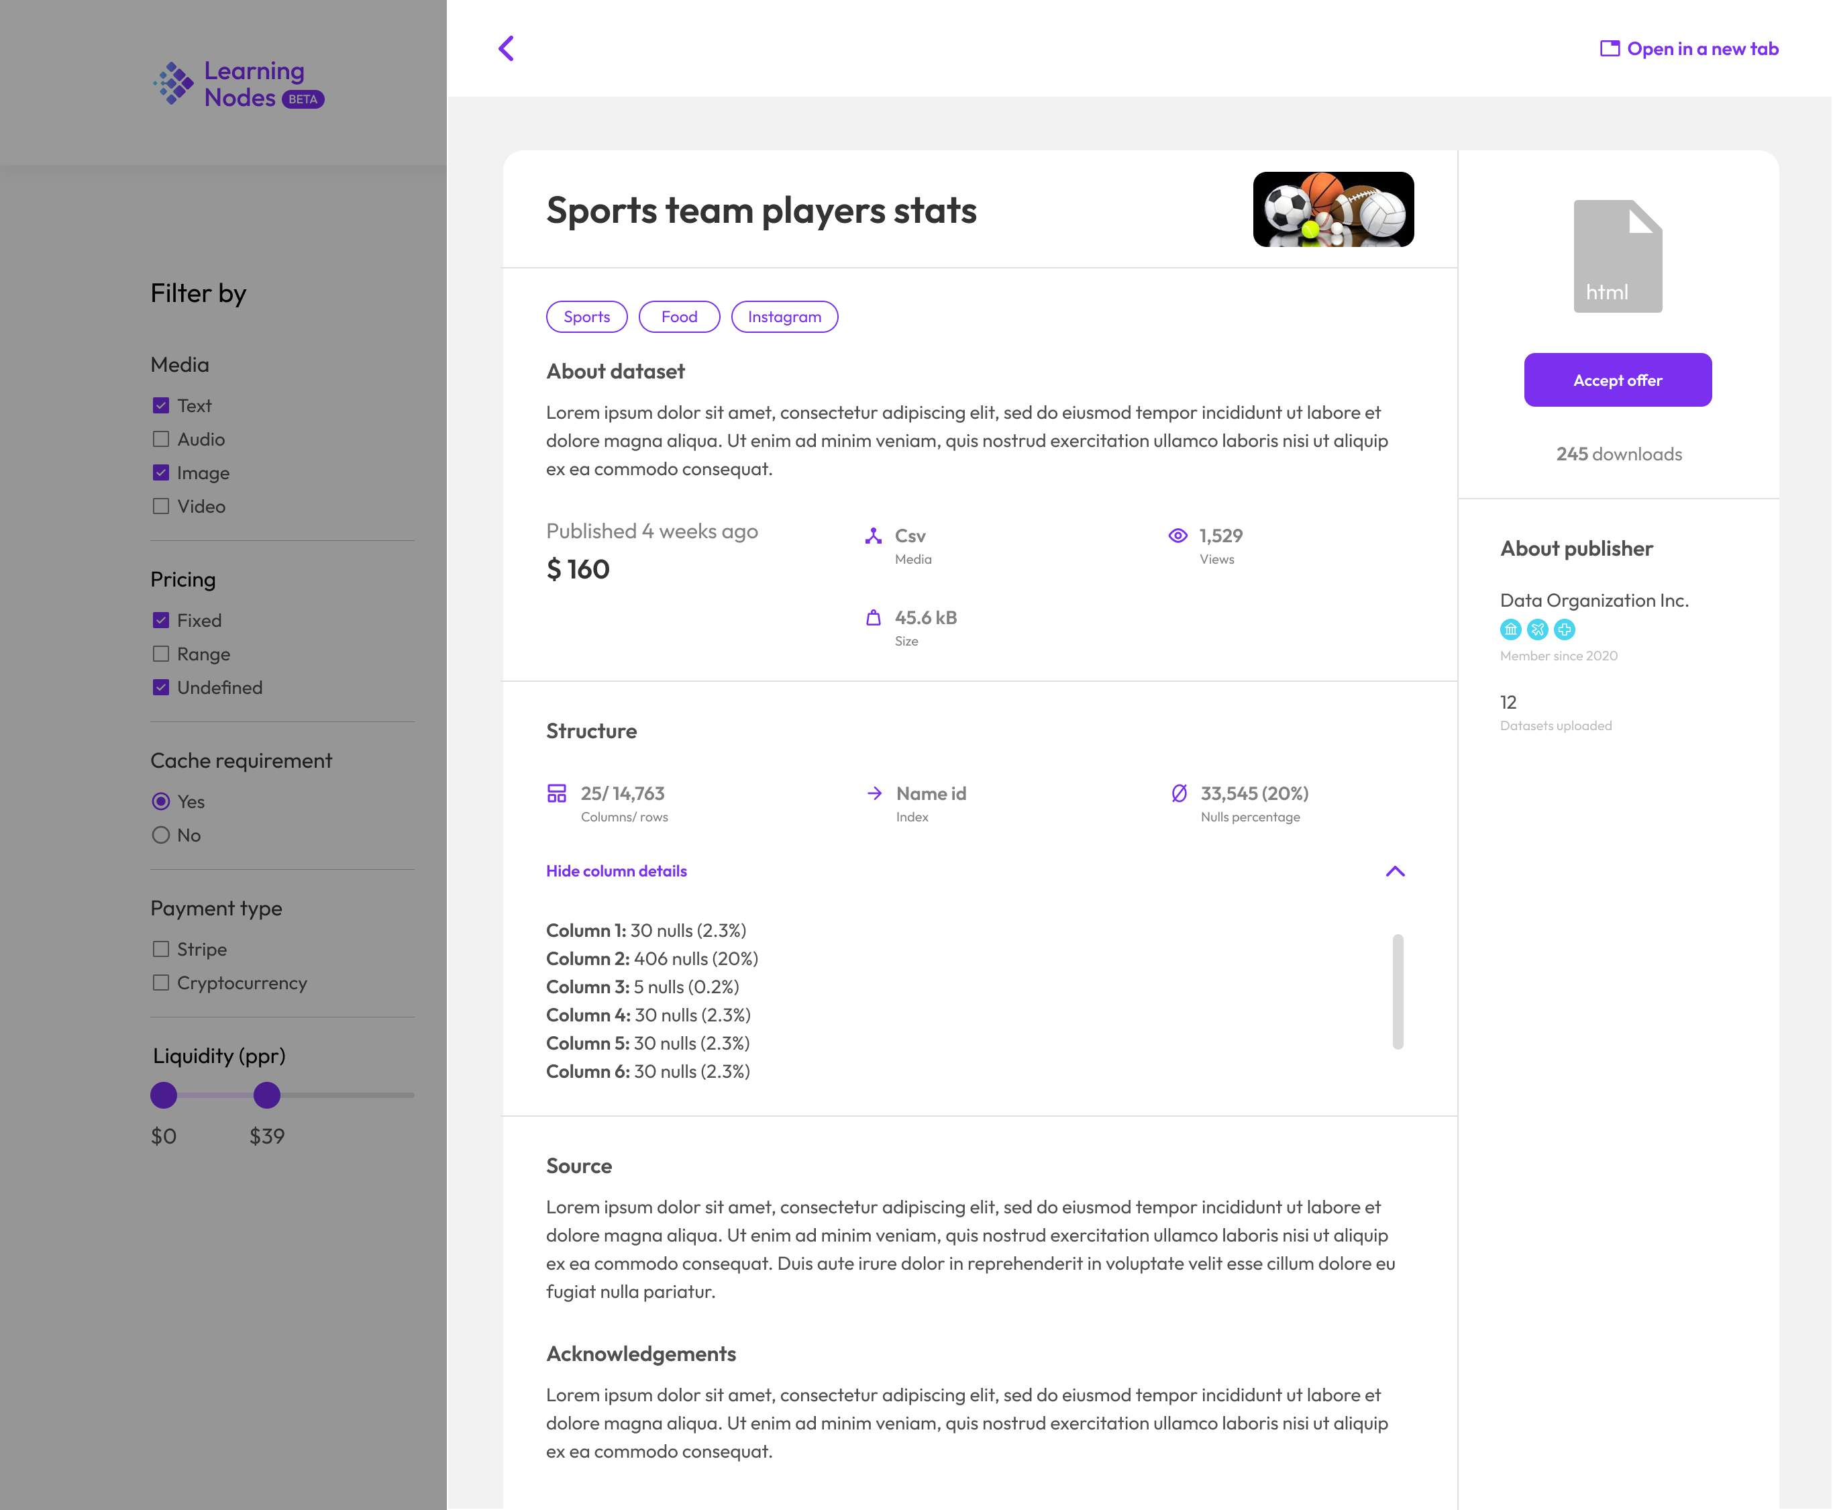The image size is (1833, 1510).
Task: Click the weight icon beside file size
Action: [874, 617]
